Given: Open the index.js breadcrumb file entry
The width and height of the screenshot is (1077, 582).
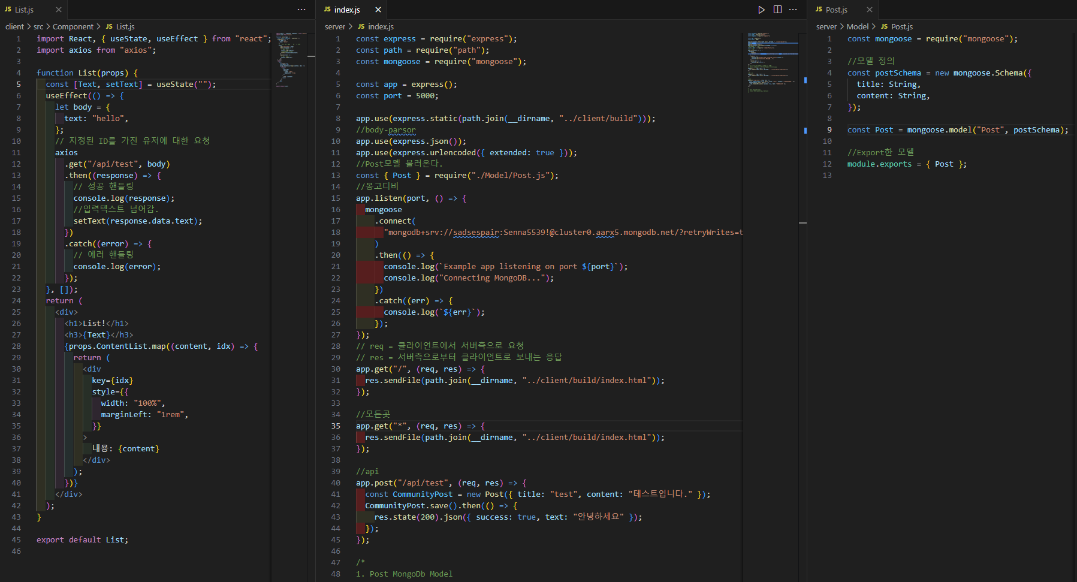Looking at the screenshot, I should (x=376, y=27).
